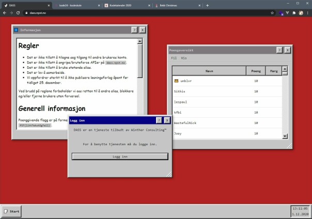This screenshot has width=312, height=219.
Task: Click the address bar showing dass.npst.no
Action: [x=149, y=13]
